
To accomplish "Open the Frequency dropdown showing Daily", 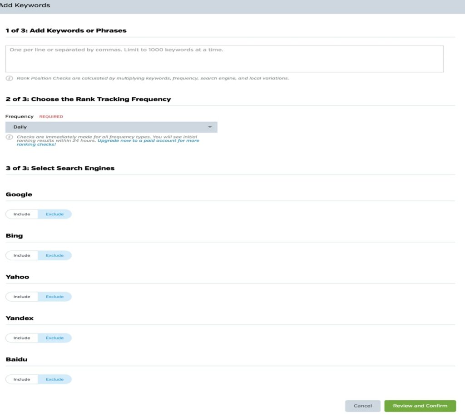I will [x=111, y=127].
